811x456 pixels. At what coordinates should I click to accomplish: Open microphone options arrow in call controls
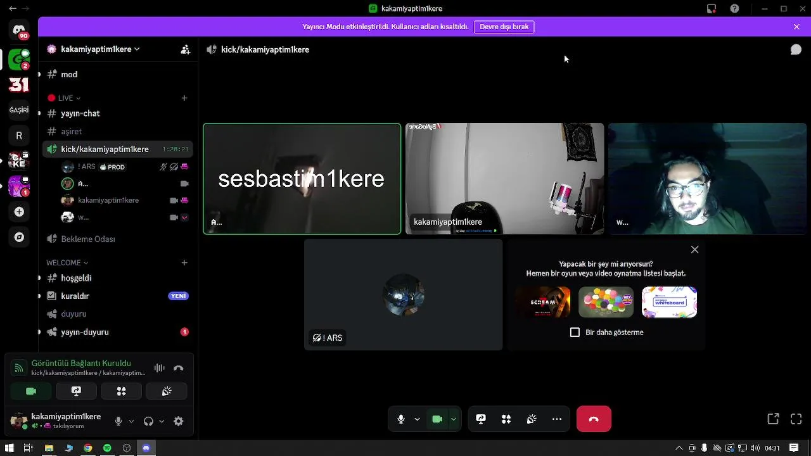(417, 419)
